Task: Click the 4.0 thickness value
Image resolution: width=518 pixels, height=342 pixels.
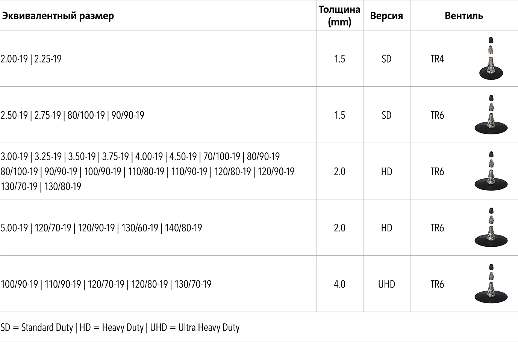Action: click(339, 284)
